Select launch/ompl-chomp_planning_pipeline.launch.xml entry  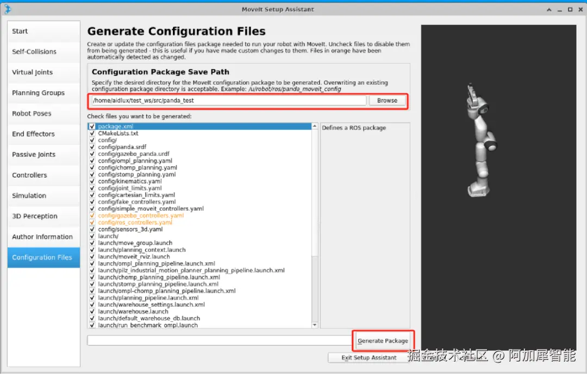coord(167,291)
